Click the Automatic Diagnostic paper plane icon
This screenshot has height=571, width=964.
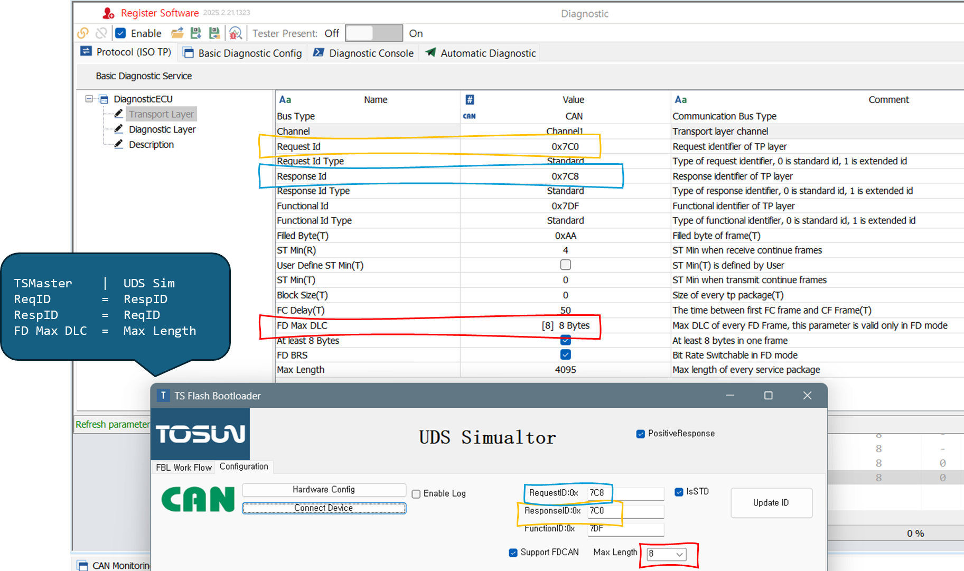pyautogui.click(x=430, y=52)
